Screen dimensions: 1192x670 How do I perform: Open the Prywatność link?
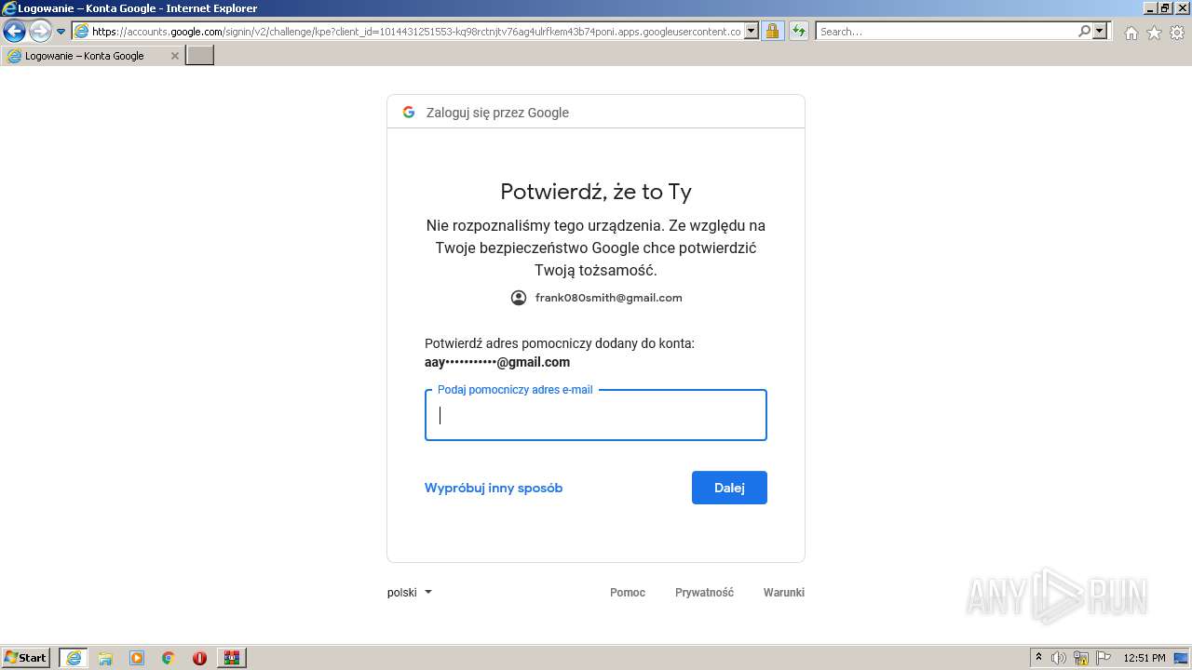point(704,593)
